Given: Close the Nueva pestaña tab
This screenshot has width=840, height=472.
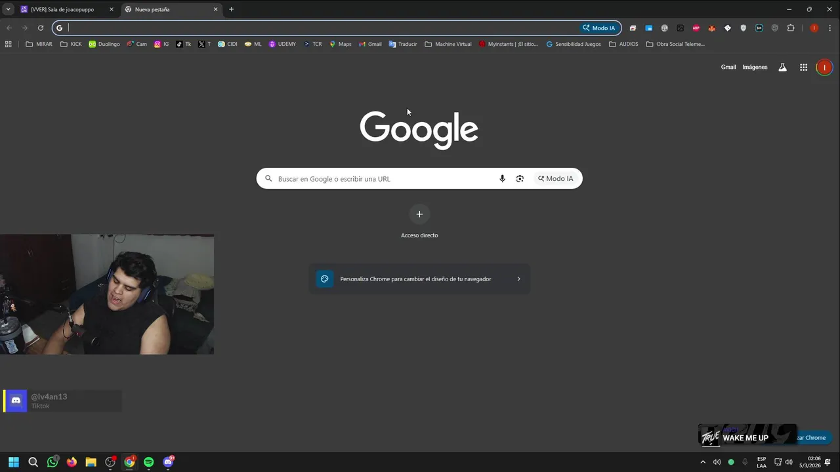Looking at the screenshot, I should click(215, 9).
